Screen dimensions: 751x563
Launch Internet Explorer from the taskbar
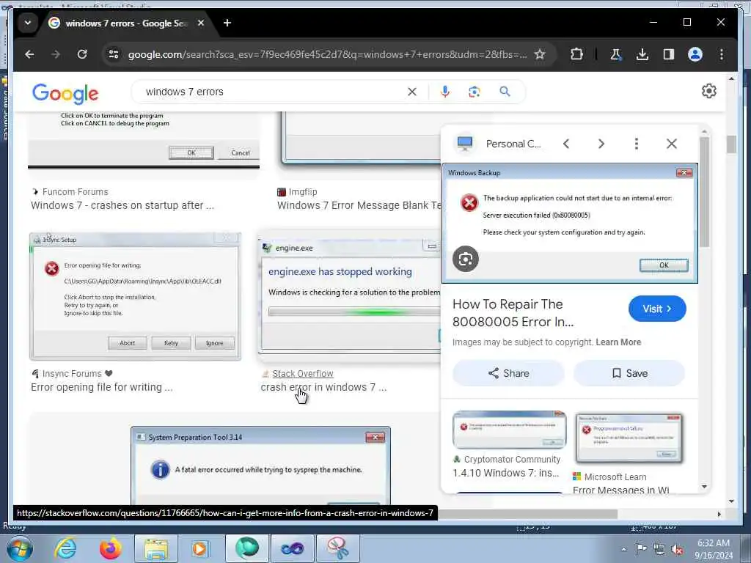point(65,548)
